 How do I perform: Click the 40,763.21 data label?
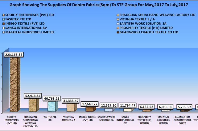pos(52,99)
